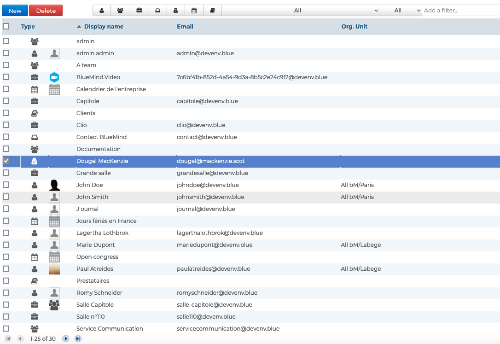Filter by resources briefcase icon

coord(139,11)
